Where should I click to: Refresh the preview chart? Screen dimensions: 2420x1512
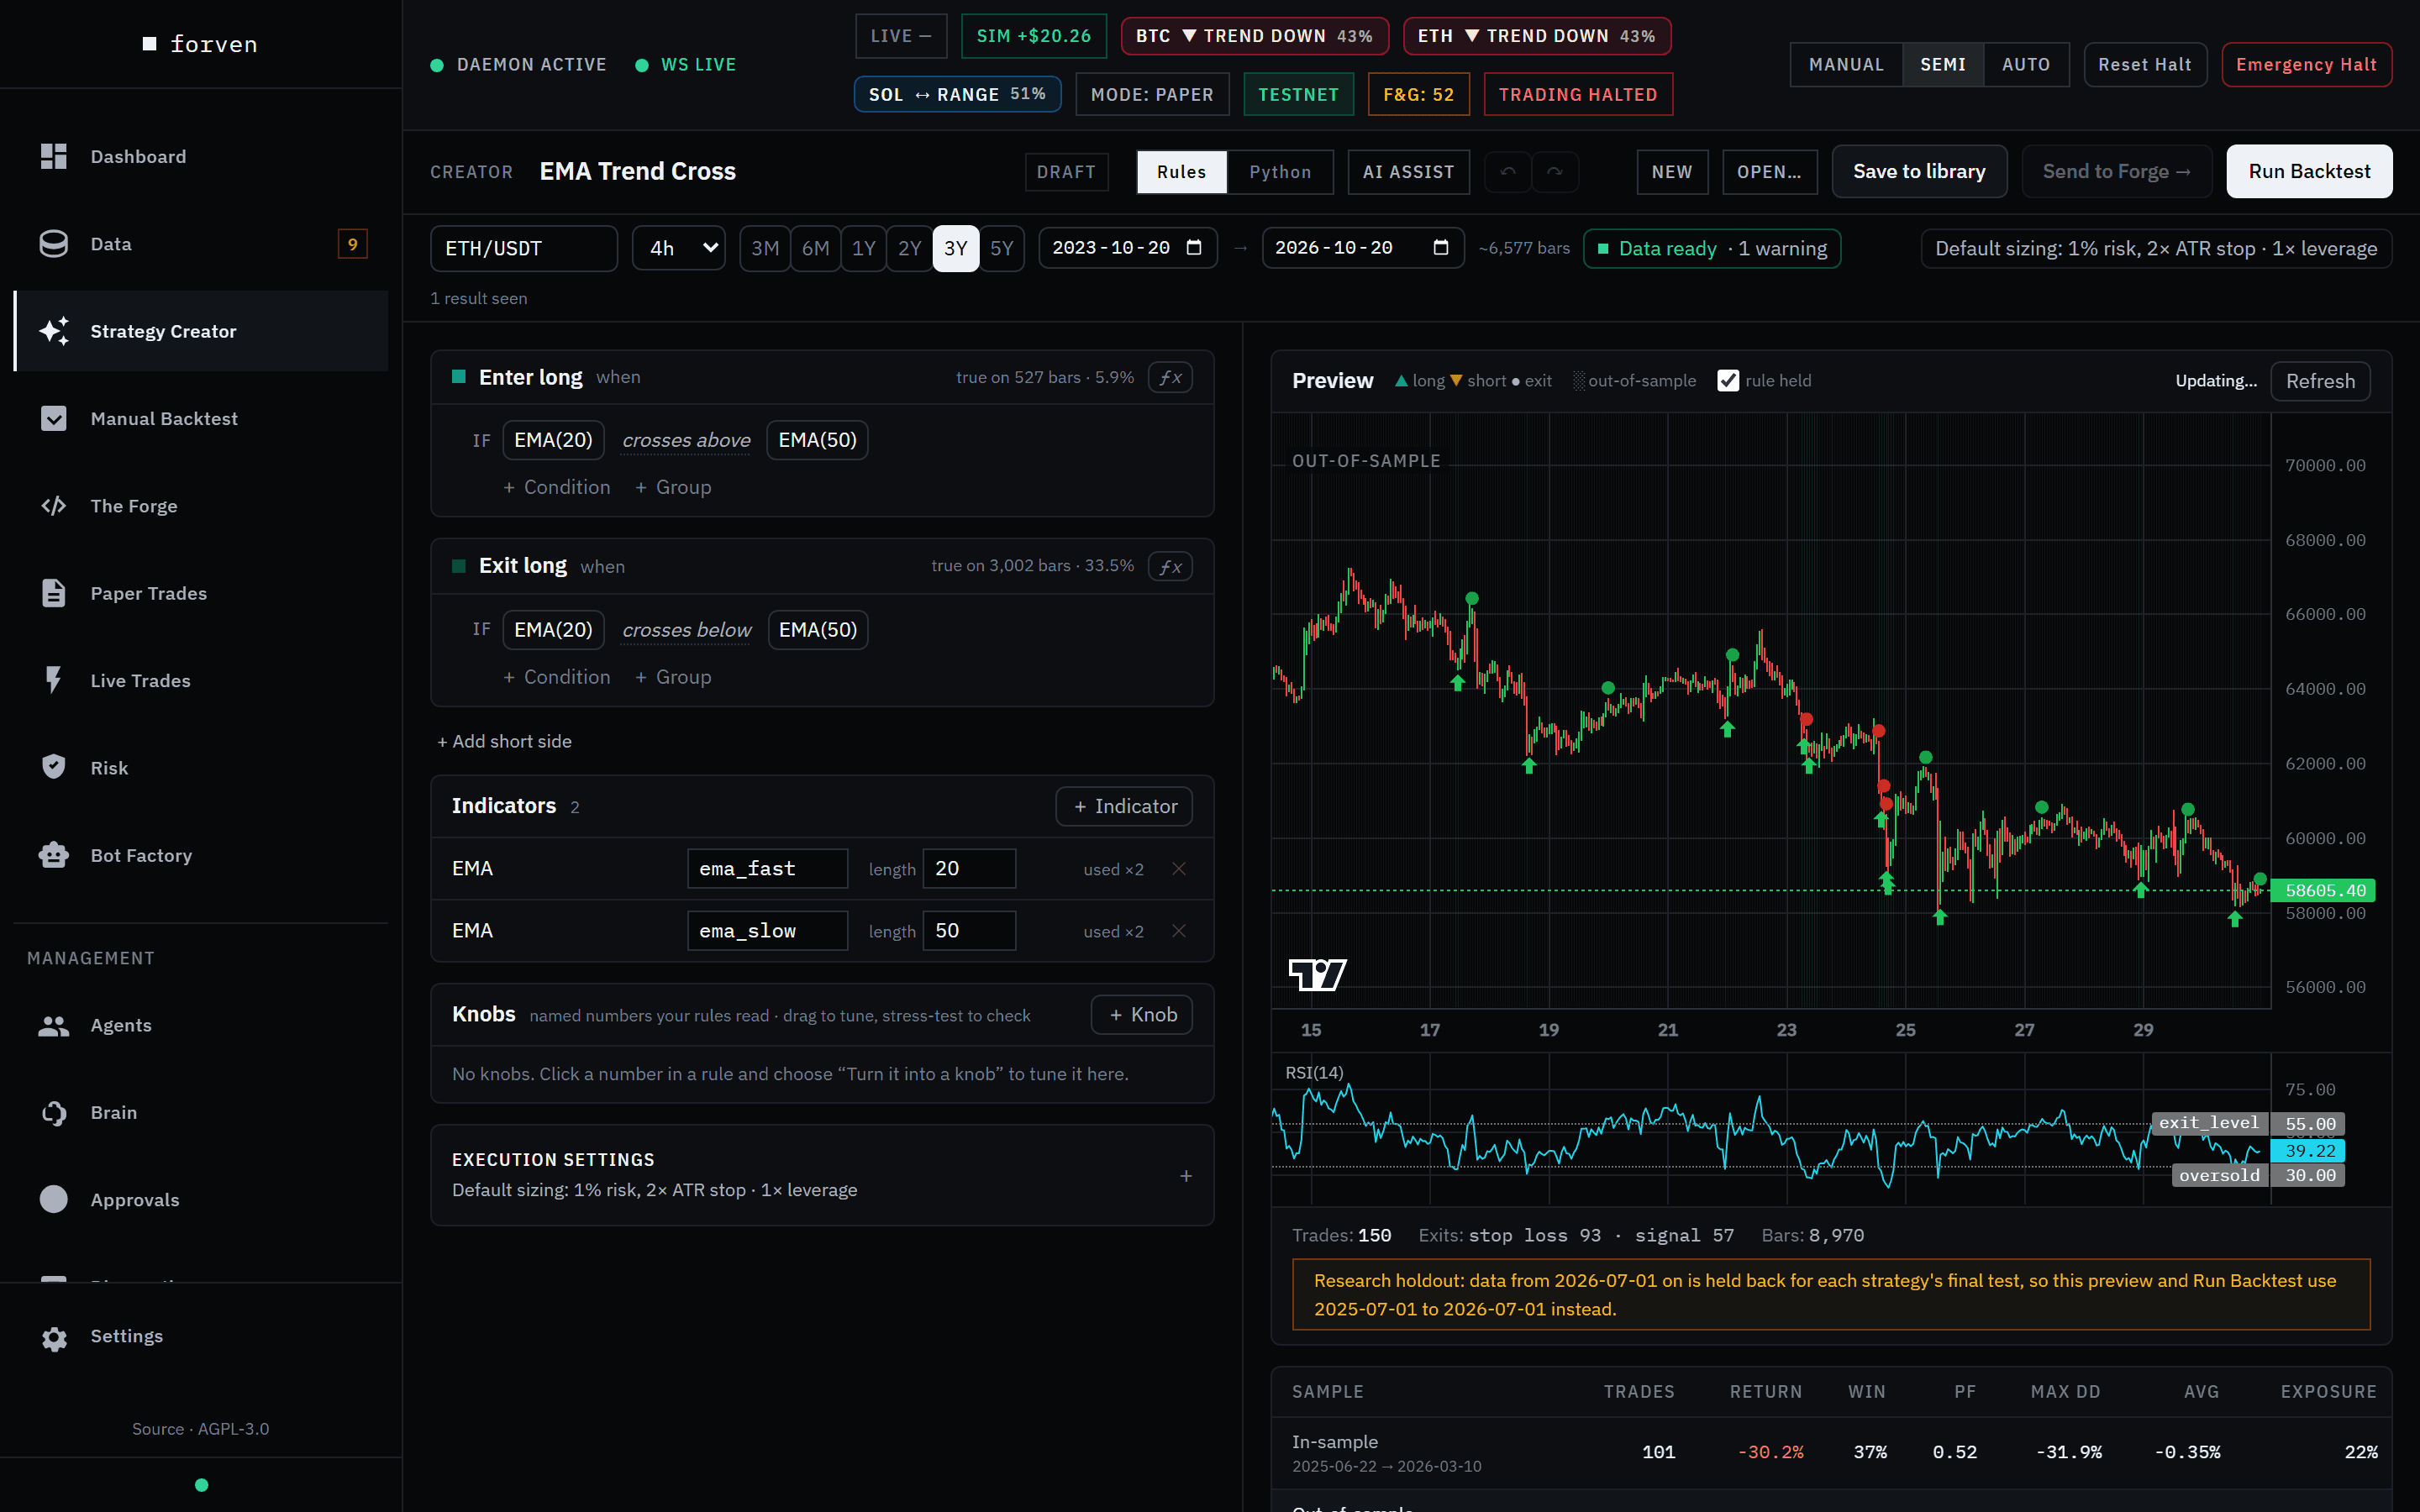tap(2320, 381)
